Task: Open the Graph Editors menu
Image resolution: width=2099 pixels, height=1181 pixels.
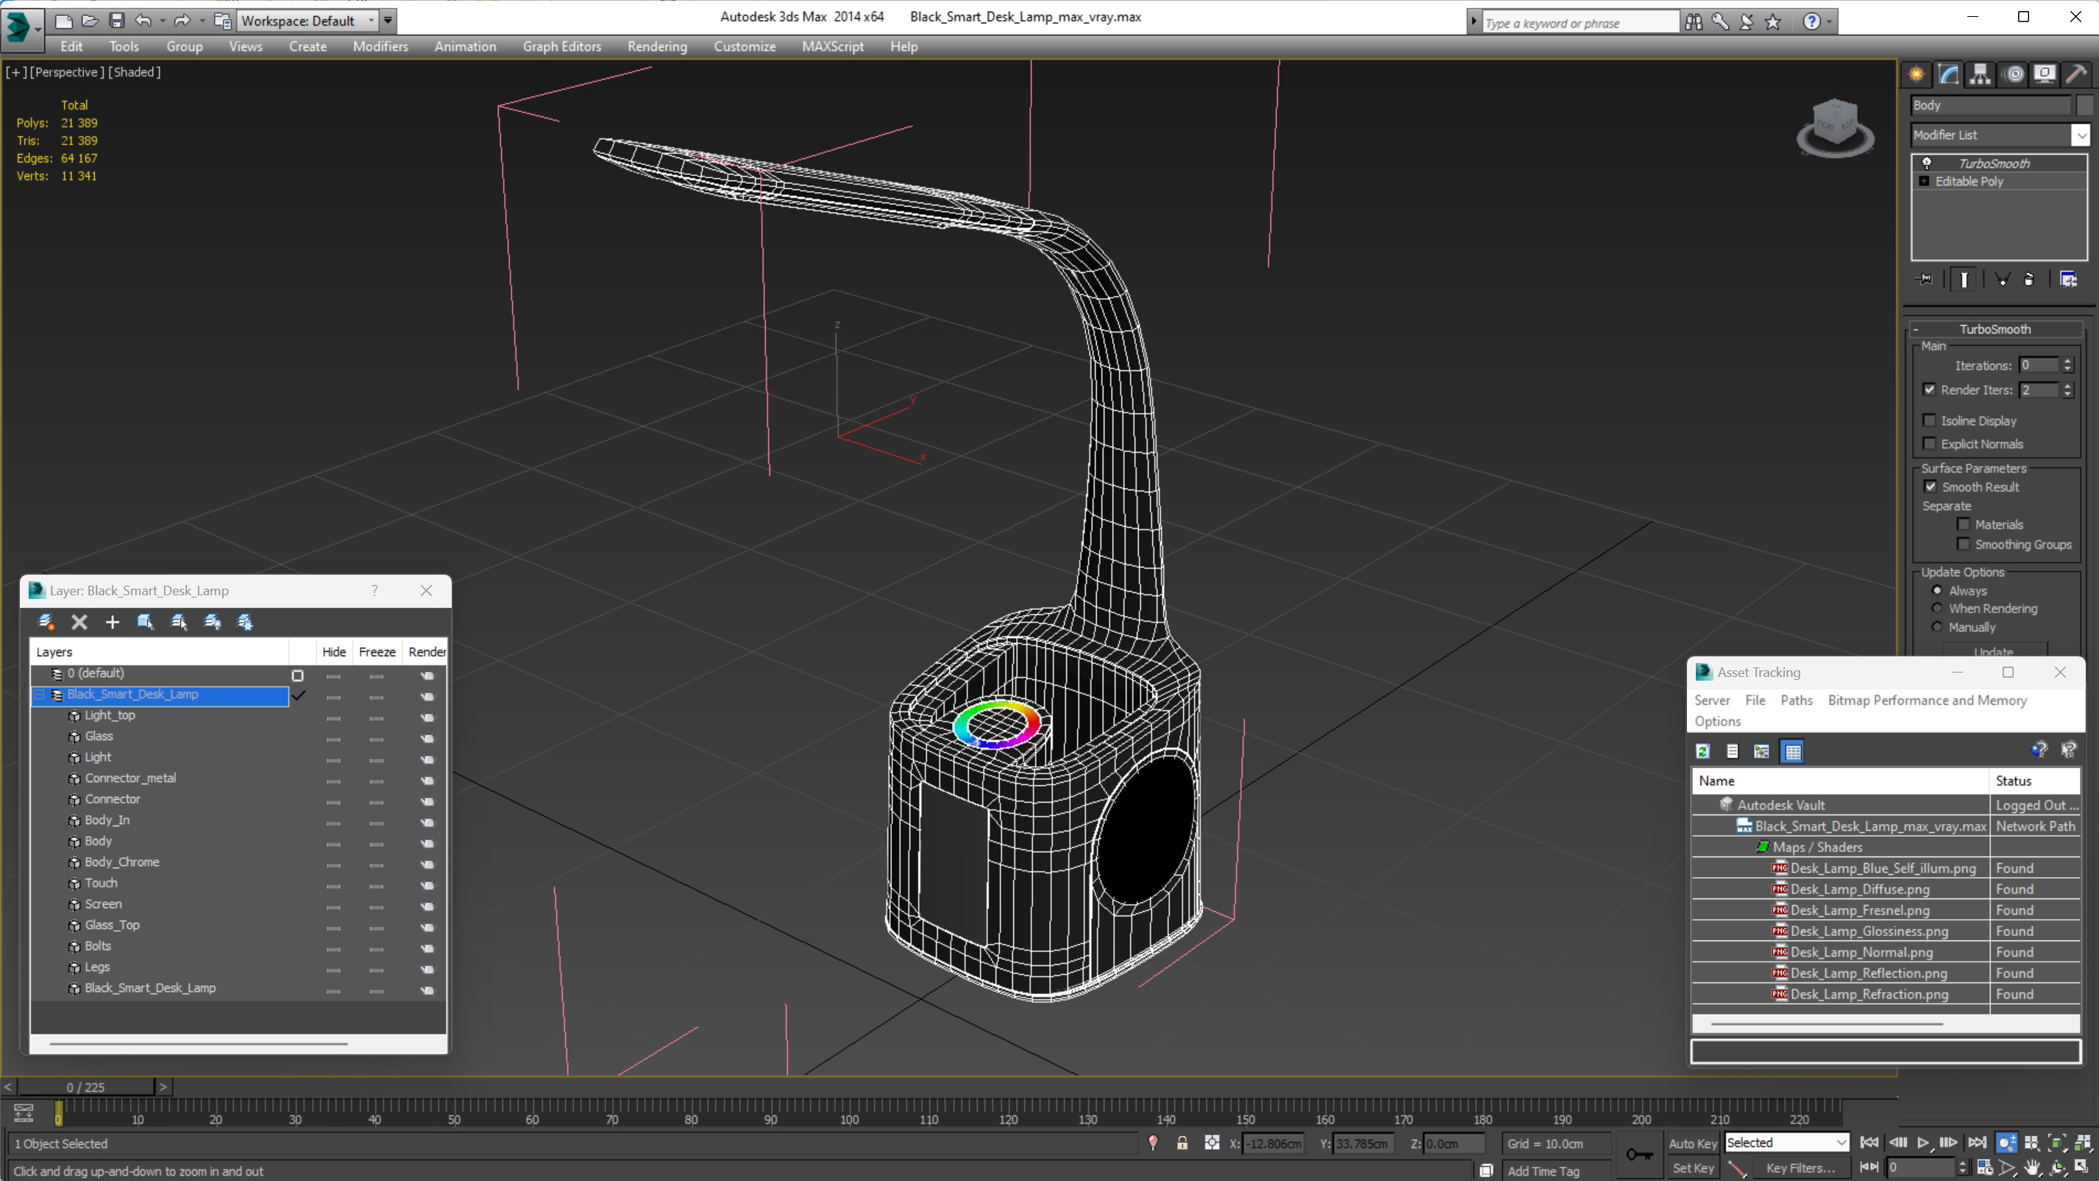Action: 561,46
